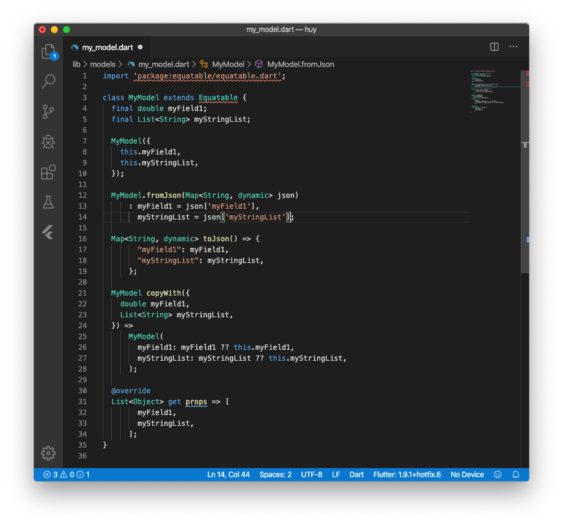Change language mode by clicking Dart
The height and width of the screenshot is (526, 563).
[x=356, y=474]
